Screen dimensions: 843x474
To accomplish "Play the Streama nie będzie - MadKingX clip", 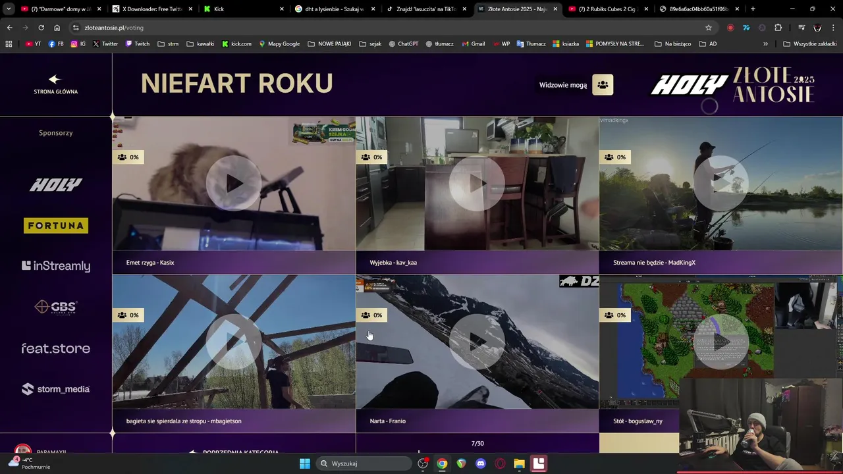I will click(x=721, y=184).
